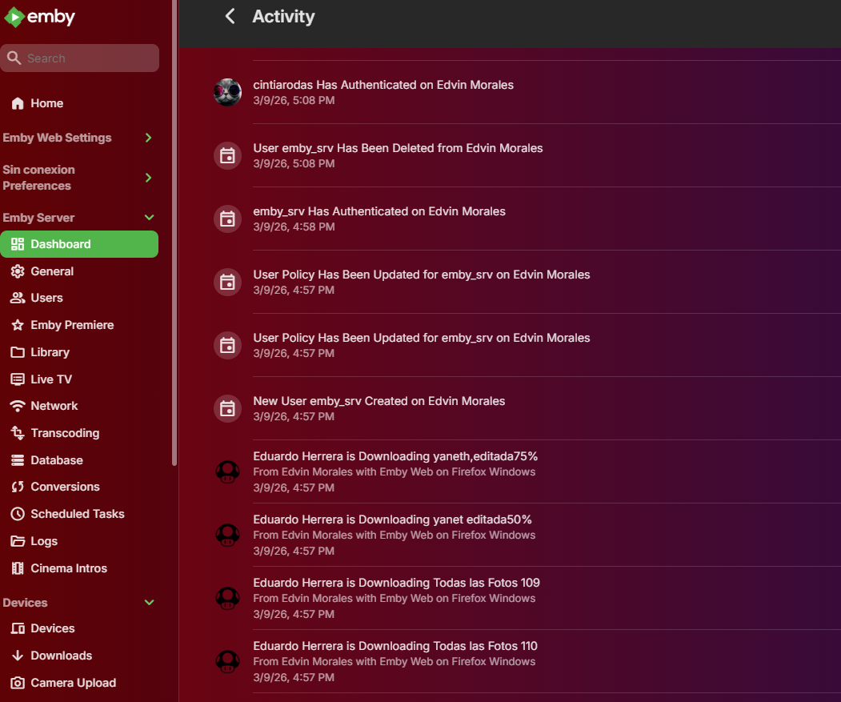Open Scheduled Tasks clock icon
Screen dimensions: 841x702
(x=18, y=514)
